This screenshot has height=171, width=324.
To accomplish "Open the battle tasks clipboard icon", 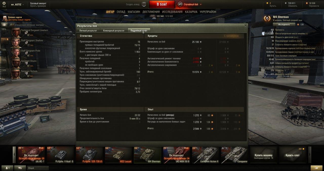I will point(5,18).
